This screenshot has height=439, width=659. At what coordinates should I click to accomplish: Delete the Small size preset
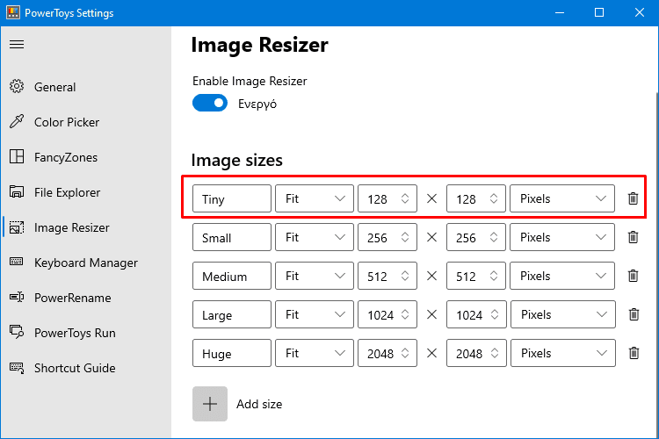pos(633,237)
